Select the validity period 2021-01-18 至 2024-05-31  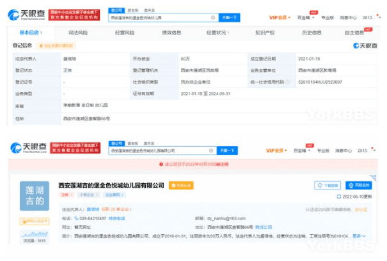tap(205, 94)
